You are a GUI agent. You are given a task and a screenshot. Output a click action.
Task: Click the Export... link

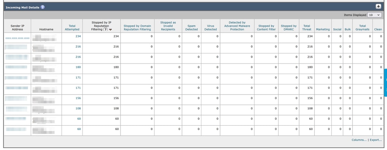click(x=376, y=140)
